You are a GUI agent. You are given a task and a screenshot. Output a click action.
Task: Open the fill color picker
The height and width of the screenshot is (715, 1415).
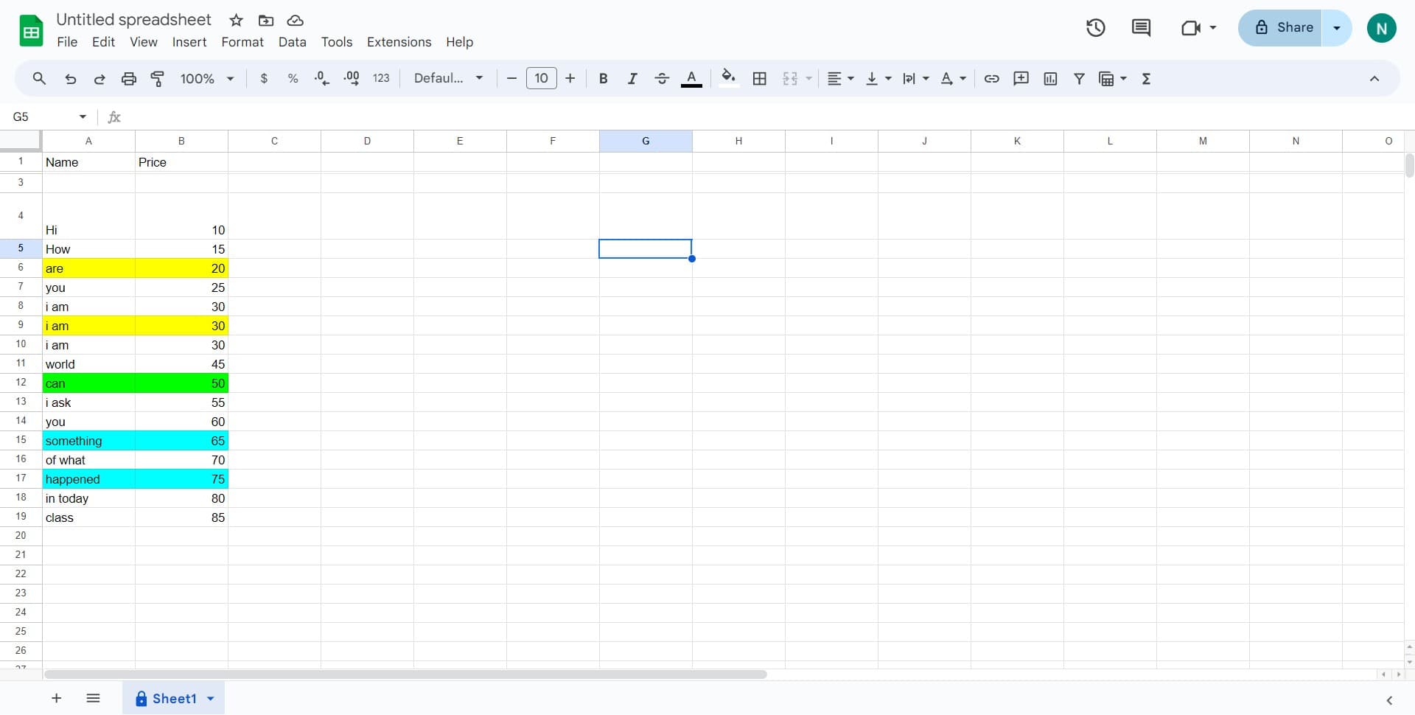click(728, 79)
